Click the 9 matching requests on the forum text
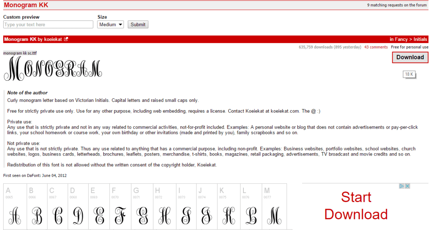Image resolution: width=431 pixels, height=230 pixels. (397, 5)
